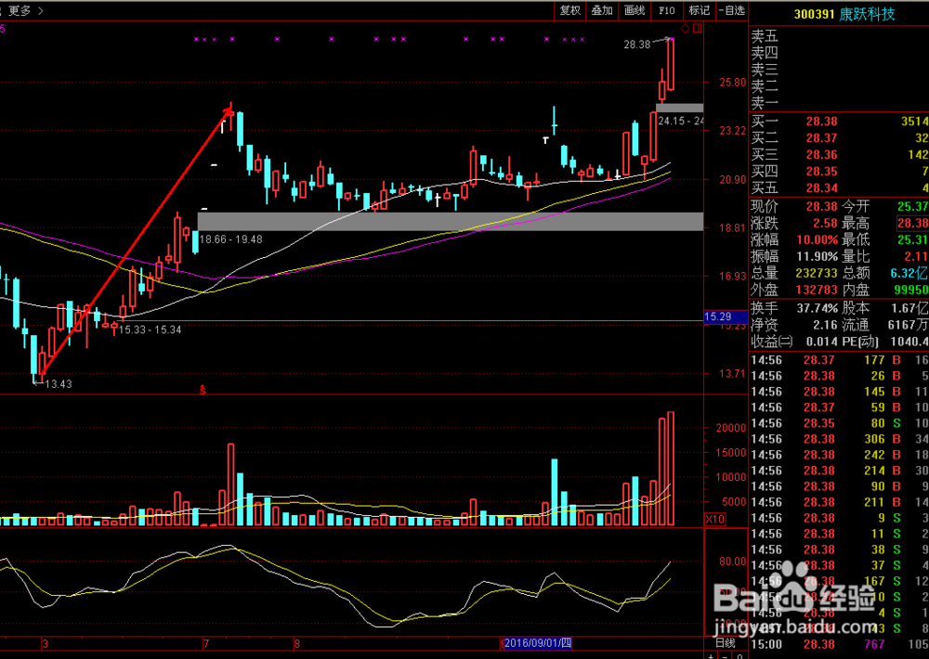Viewport: 929px width, 659px height.
Task: Select the 买三 bid row at 28.36
Action: pos(838,154)
